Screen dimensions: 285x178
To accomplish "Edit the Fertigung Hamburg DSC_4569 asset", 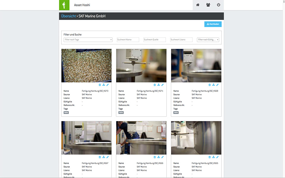I will click(217, 85).
